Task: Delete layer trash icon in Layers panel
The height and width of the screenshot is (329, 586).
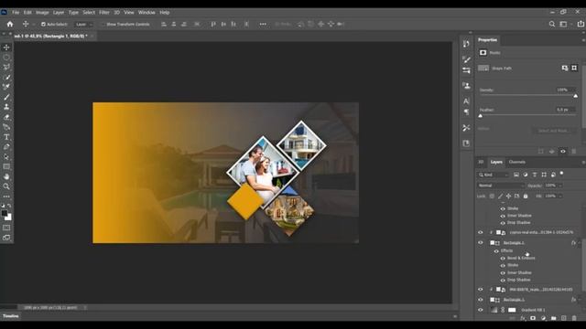Action: tap(574, 318)
